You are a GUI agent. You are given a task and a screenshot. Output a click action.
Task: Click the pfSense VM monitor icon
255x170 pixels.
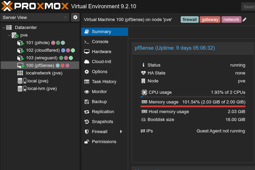(21, 66)
